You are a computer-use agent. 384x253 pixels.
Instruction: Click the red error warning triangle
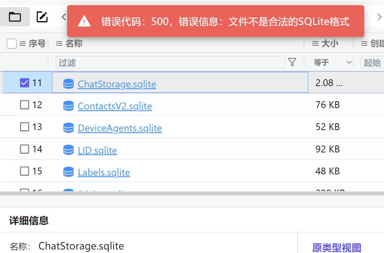click(x=84, y=21)
